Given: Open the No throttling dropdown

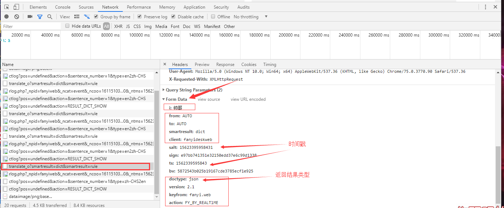Looking at the screenshot, I should 251,16.
